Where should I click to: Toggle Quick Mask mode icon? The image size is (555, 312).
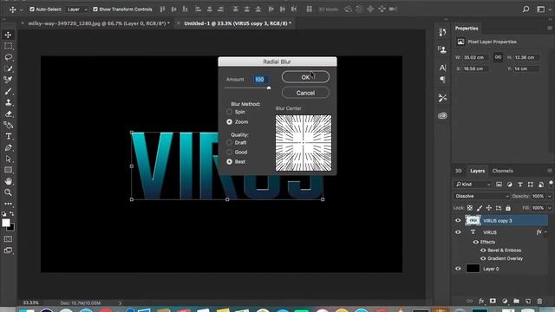coord(8,239)
